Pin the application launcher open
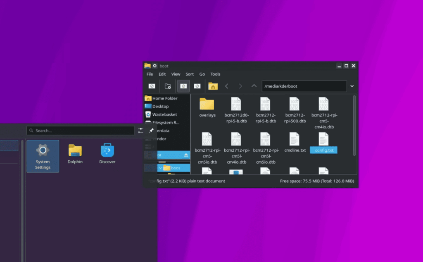 click(152, 130)
